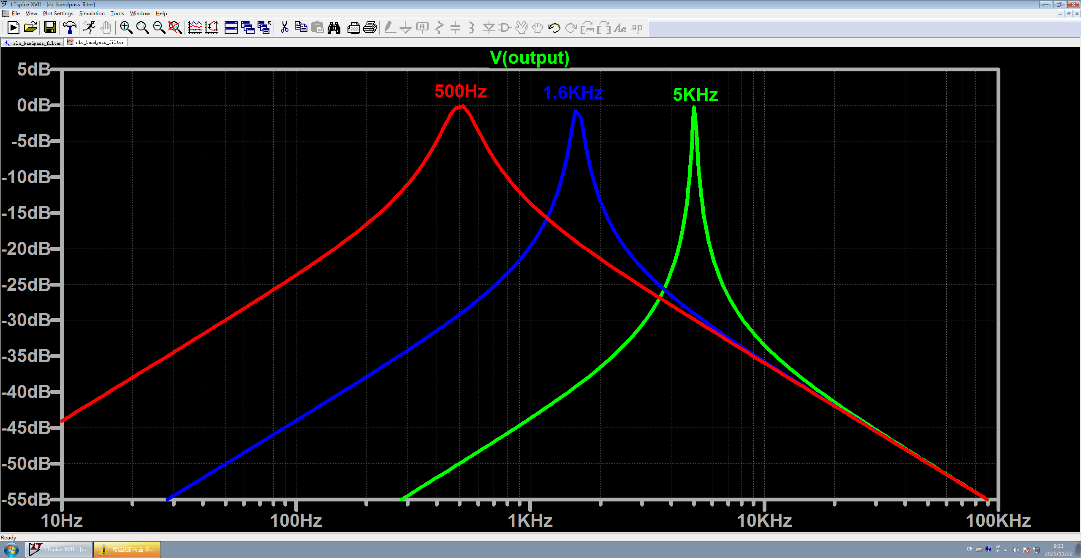This screenshot has height=558, width=1081.
Task: Open the Tools menu
Action: (x=117, y=14)
